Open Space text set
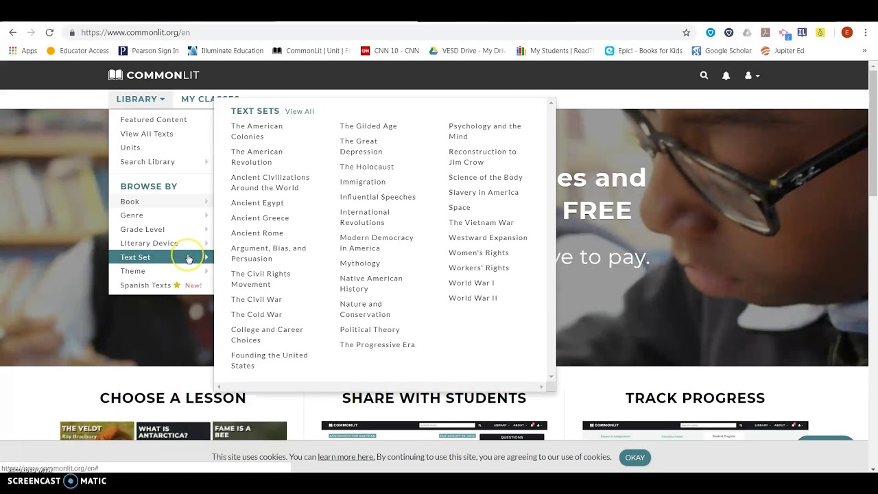 pos(460,208)
